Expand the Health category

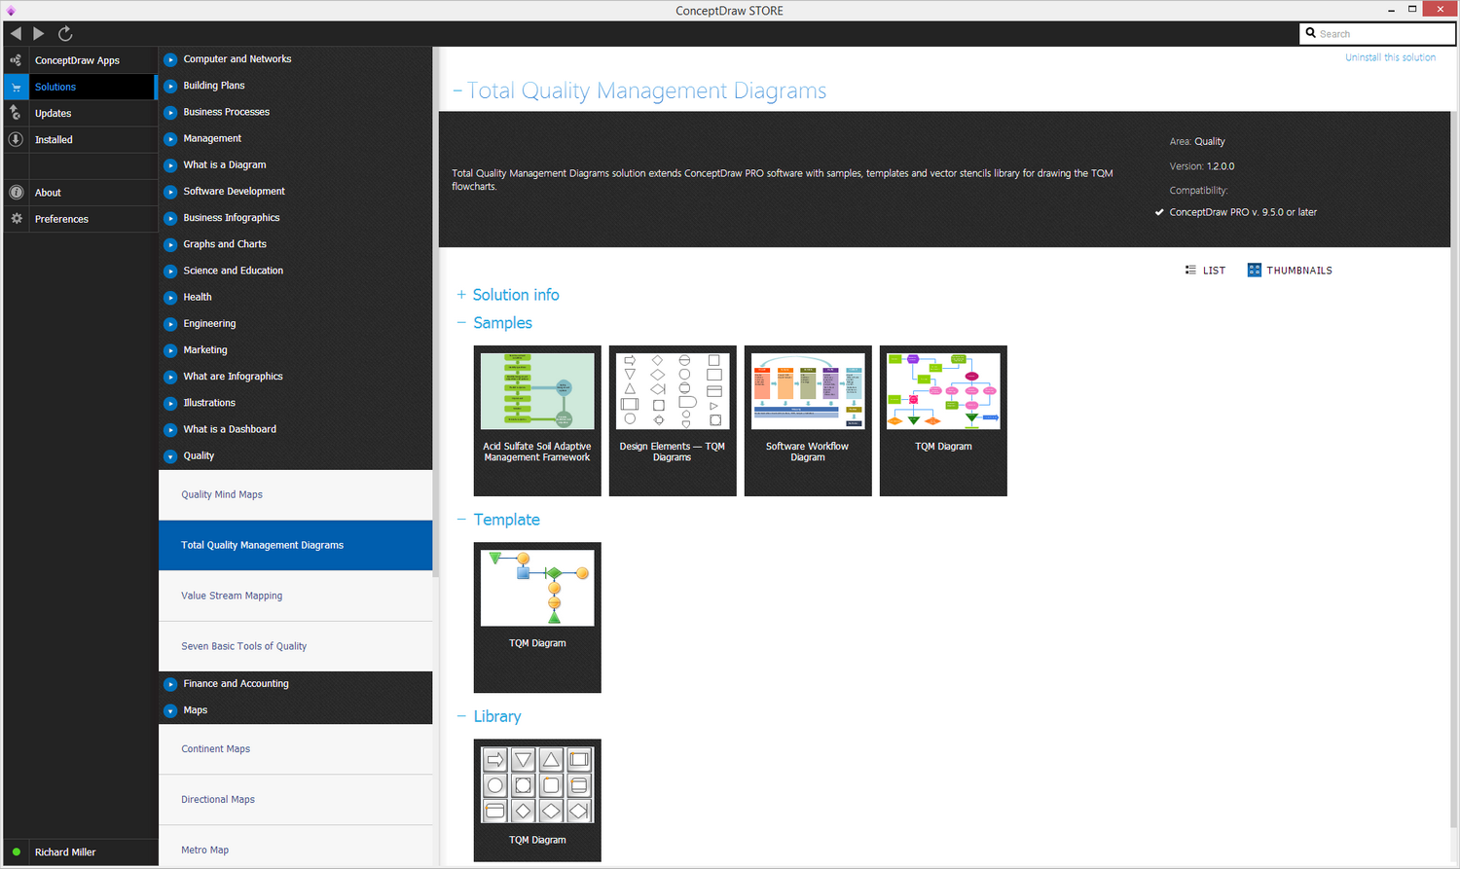coord(170,297)
